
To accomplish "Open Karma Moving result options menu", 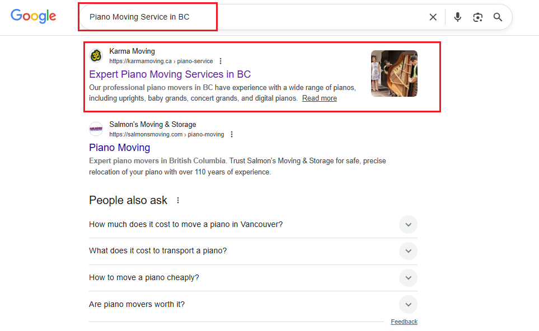I will coord(221,62).
